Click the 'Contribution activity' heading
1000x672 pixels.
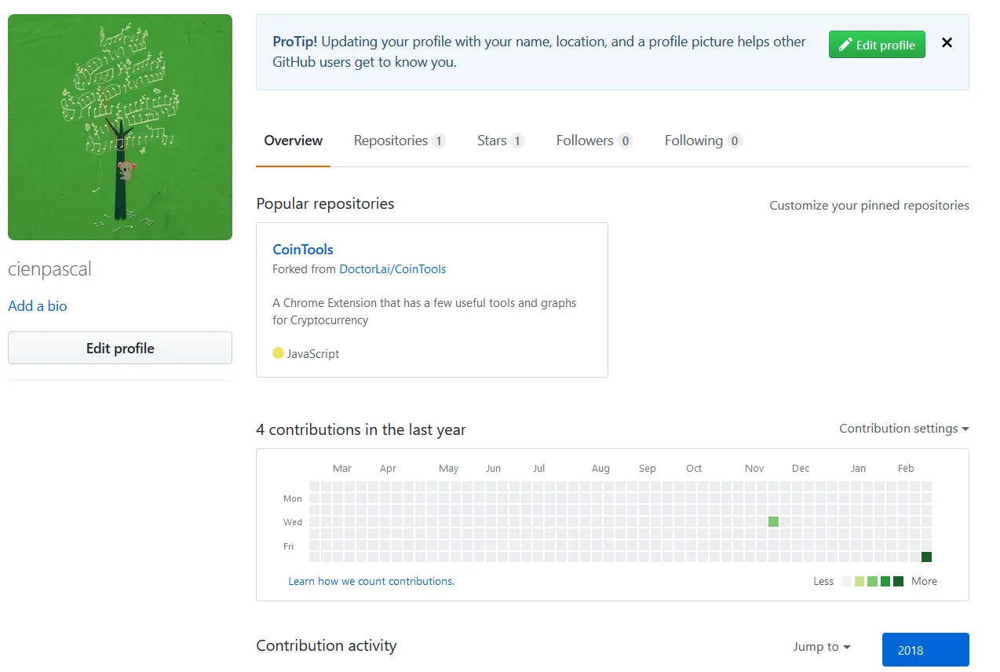tap(327, 645)
